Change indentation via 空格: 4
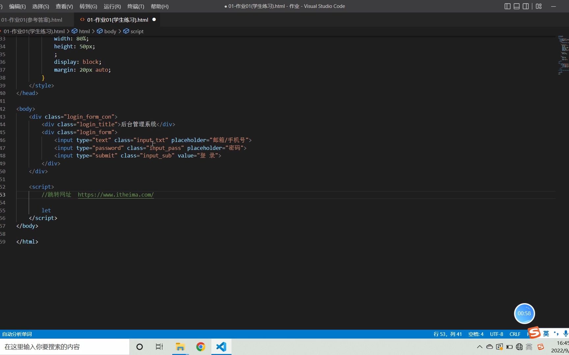 point(476,334)
